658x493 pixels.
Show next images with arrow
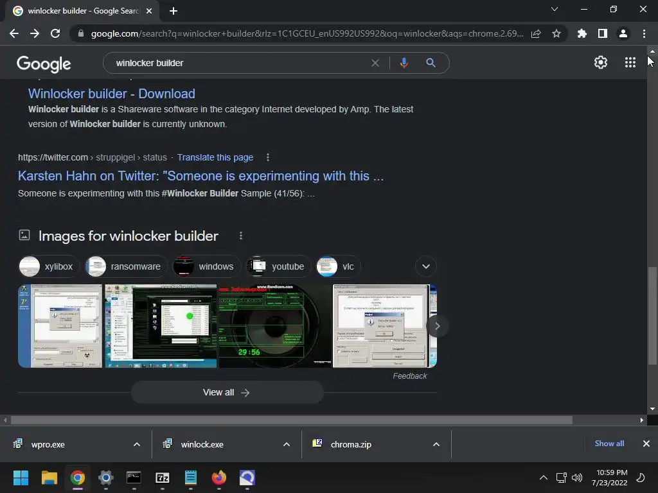437,325
